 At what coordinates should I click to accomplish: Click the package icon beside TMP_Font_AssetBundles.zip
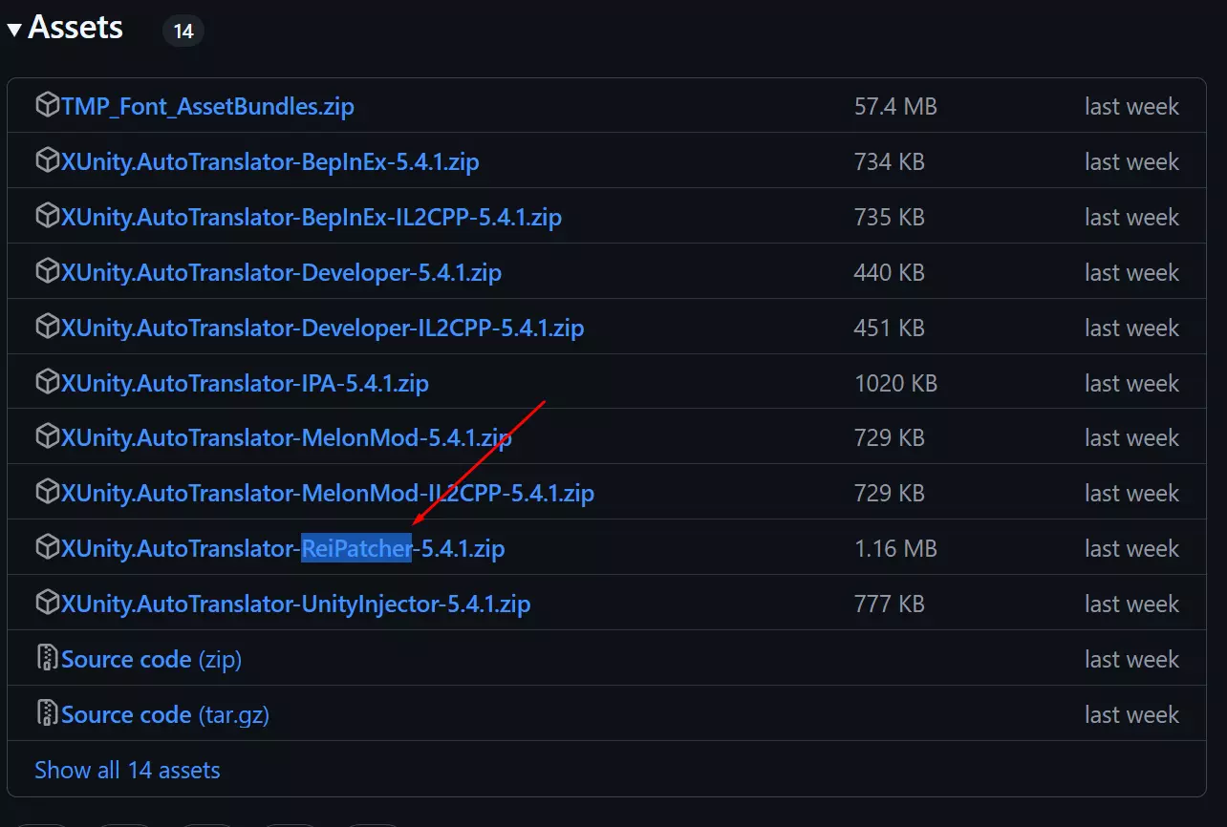tap(47, 105)
